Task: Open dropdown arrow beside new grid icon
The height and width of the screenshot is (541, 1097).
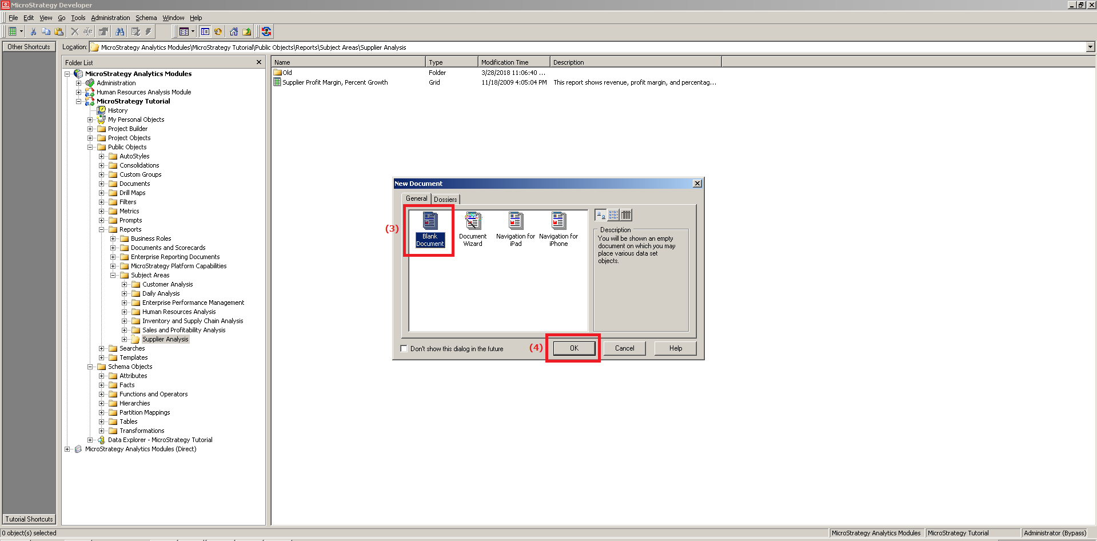Action: pyautogui.click(x=22, y=31)
